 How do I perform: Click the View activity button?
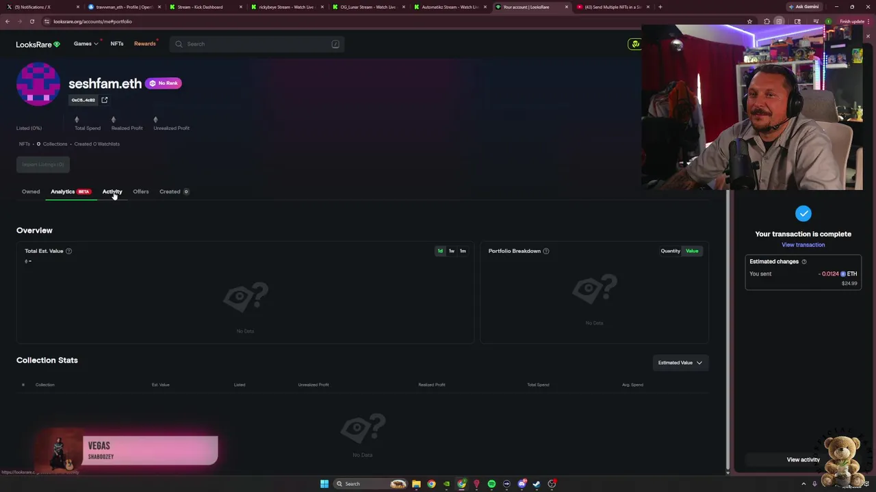(x=803, y=460)
